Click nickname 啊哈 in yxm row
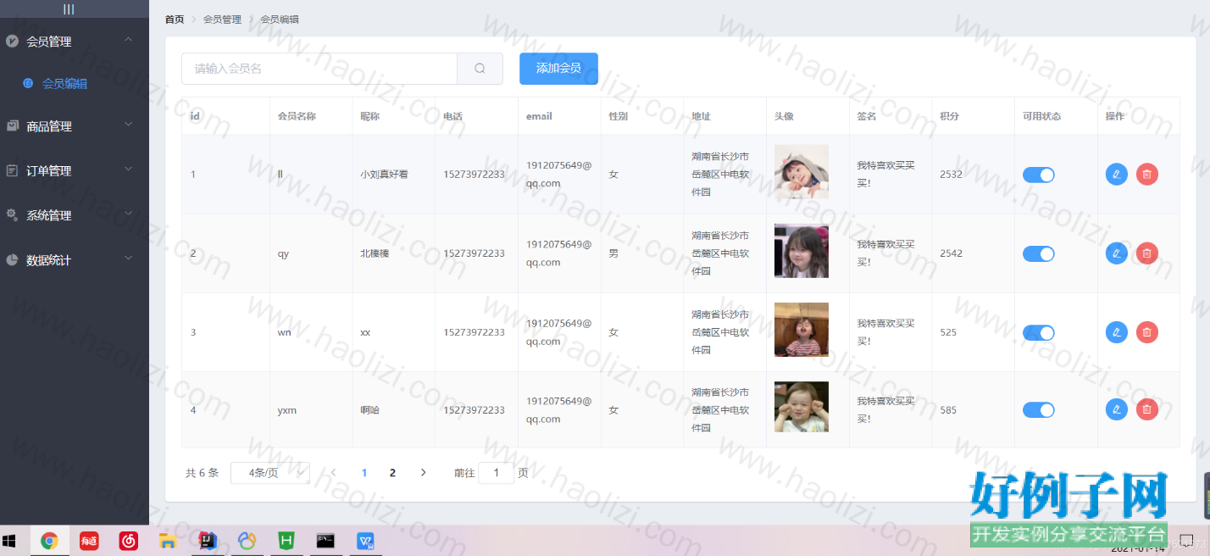The image size is (1210, 556). [x=369, y=410]
